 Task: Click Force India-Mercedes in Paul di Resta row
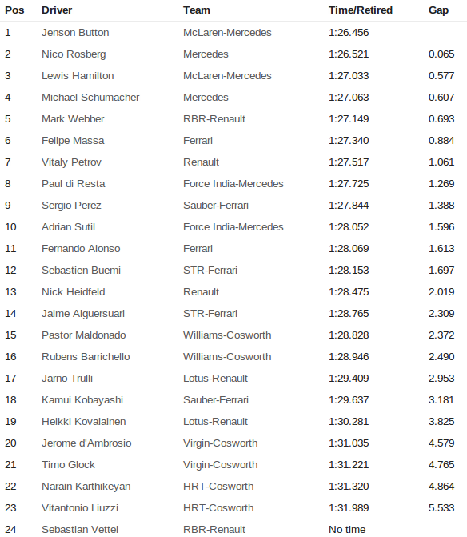[233, 183]
